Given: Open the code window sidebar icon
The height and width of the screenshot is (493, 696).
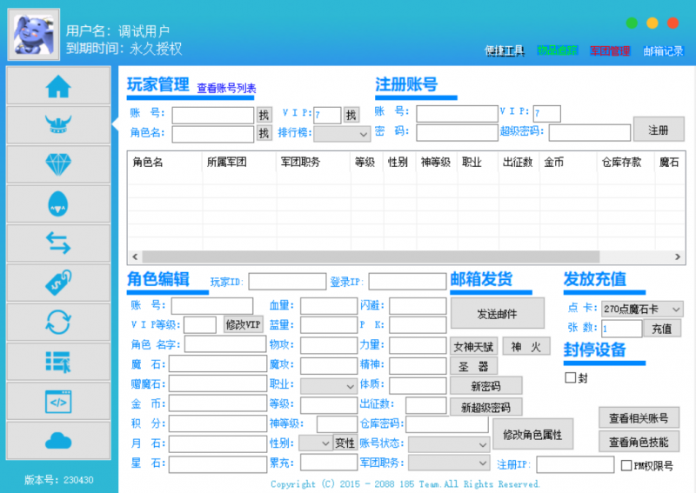Looking at the screenshot, I should [x=58, y=401].
